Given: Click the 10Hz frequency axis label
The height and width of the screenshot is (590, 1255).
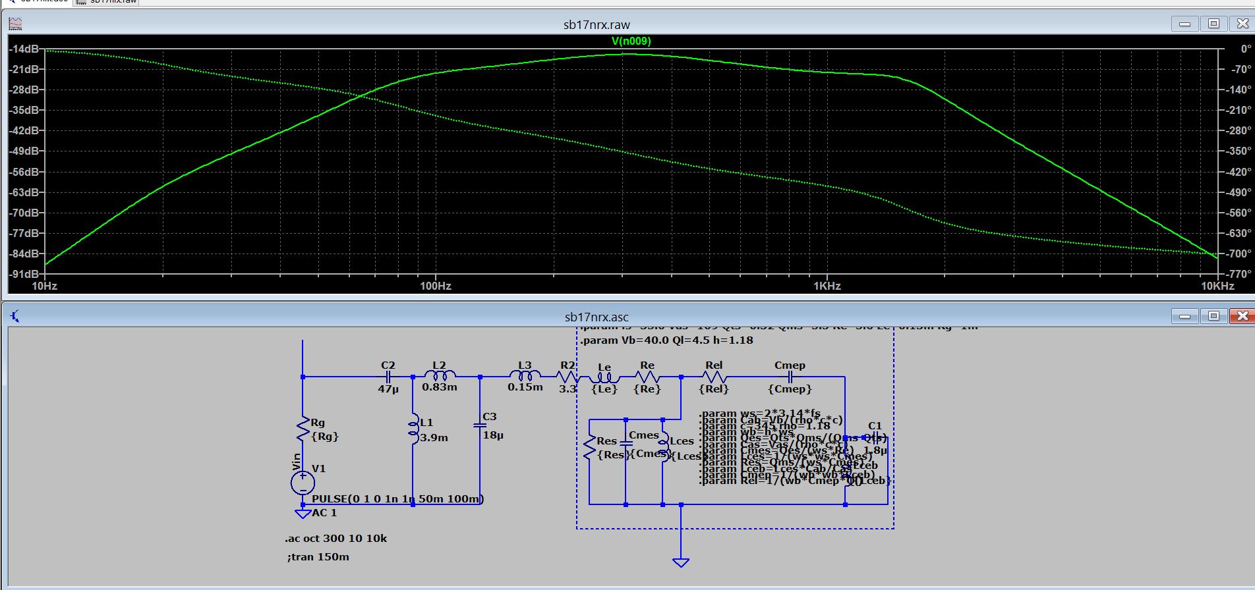Looking at the screenshot, I should pyautogui.click(x=45, y=286).
